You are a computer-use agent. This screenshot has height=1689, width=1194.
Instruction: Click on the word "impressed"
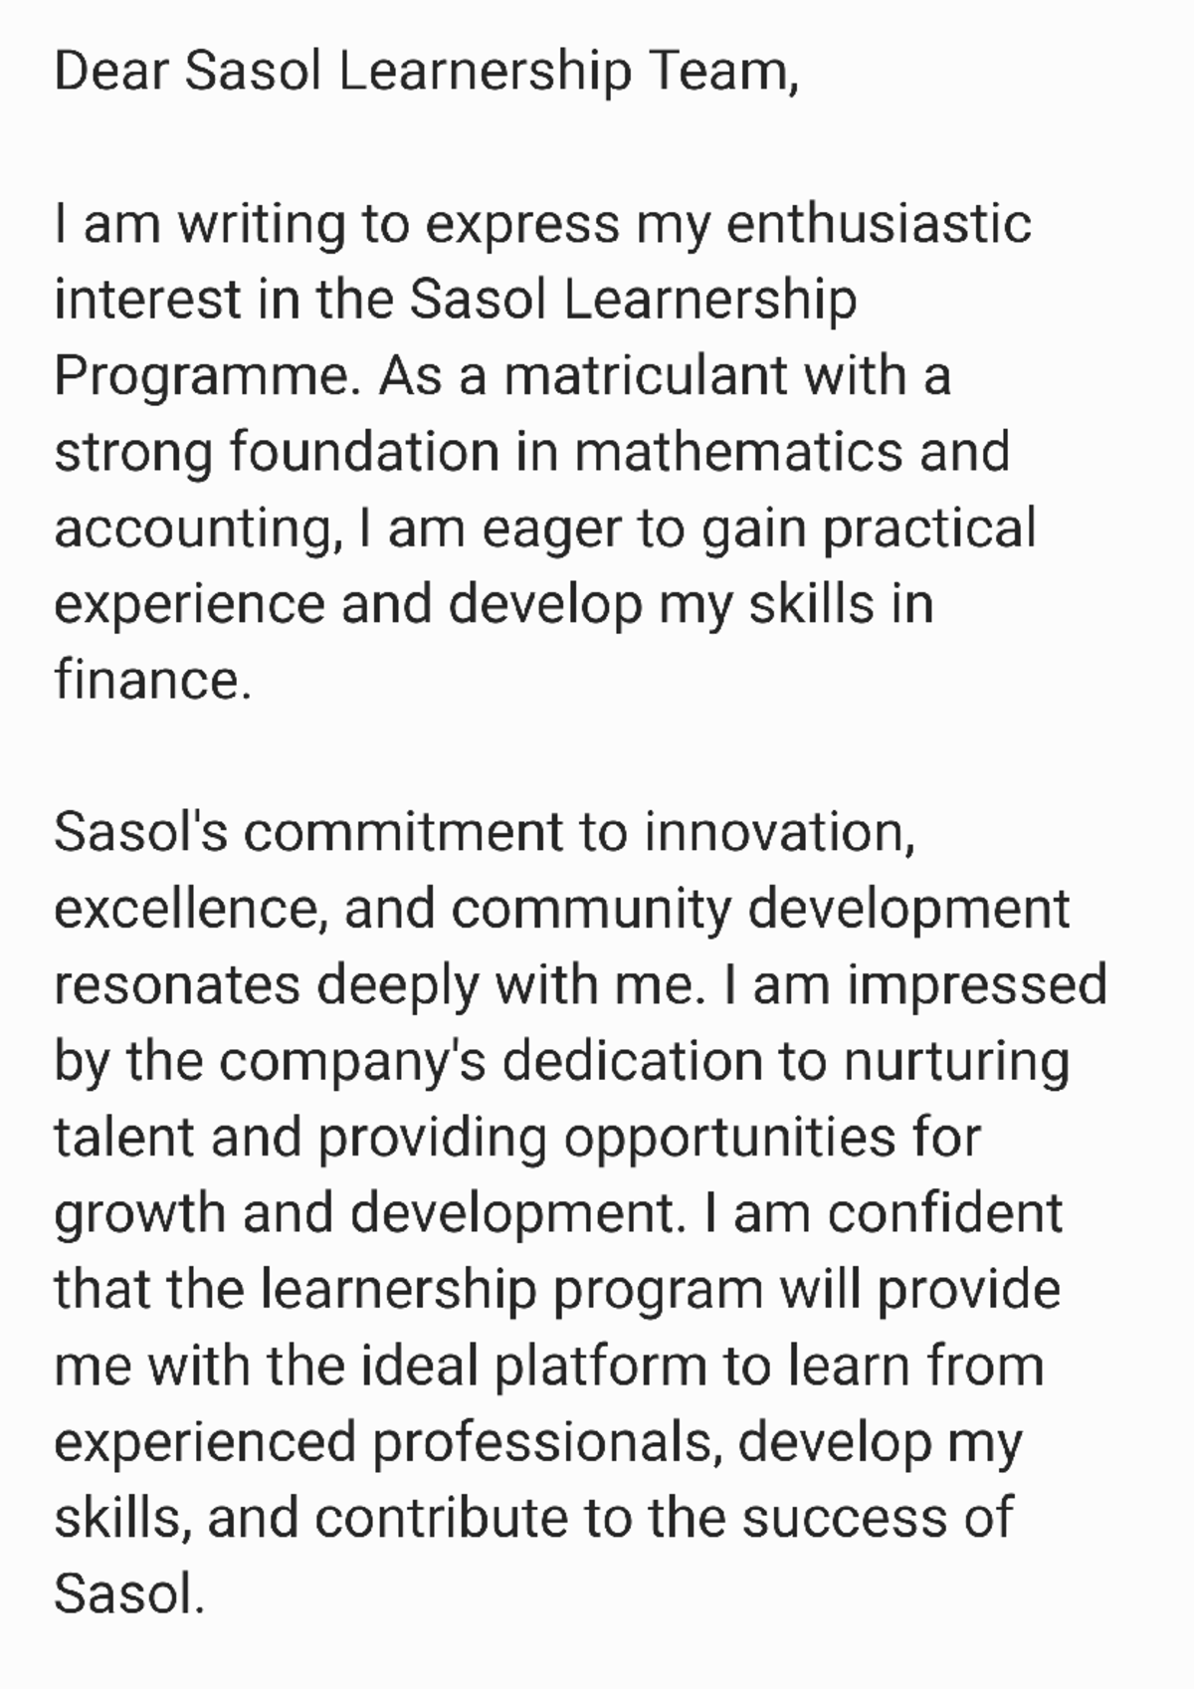pyautogui.click(x=977, y=985)
